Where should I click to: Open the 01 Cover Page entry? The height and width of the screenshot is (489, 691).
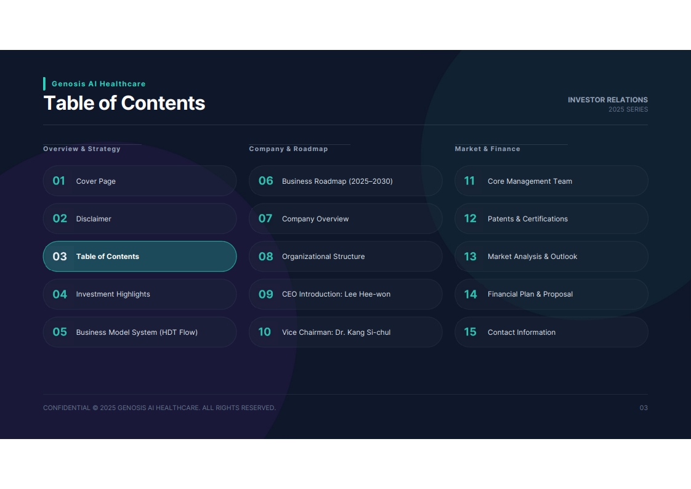tap(140, 181)
